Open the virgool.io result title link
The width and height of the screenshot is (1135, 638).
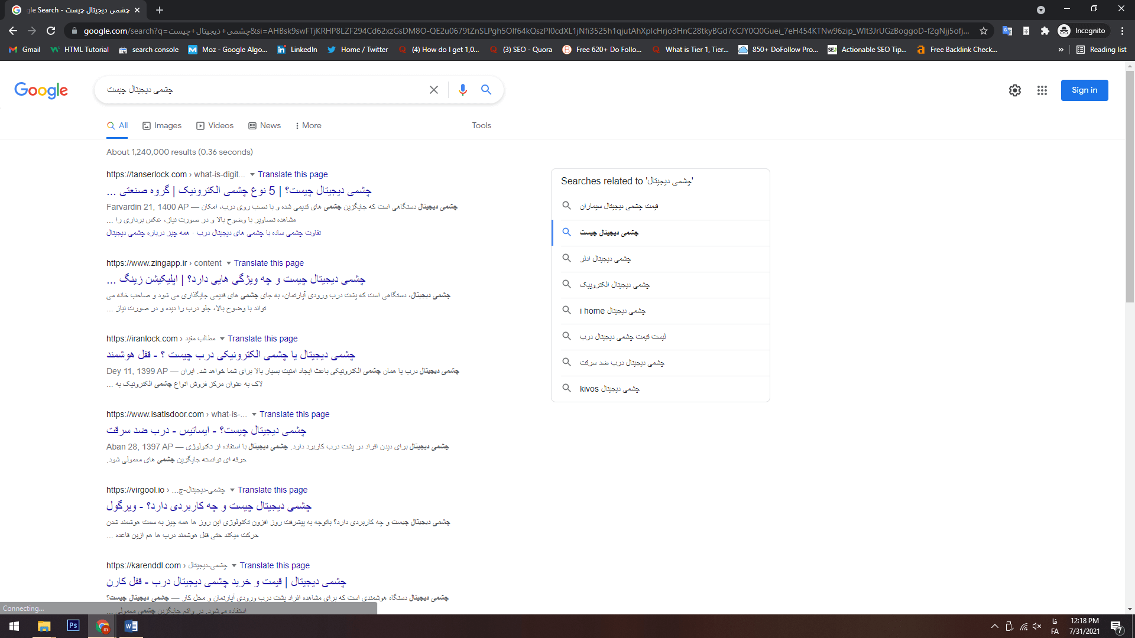(x=209, y=506)
